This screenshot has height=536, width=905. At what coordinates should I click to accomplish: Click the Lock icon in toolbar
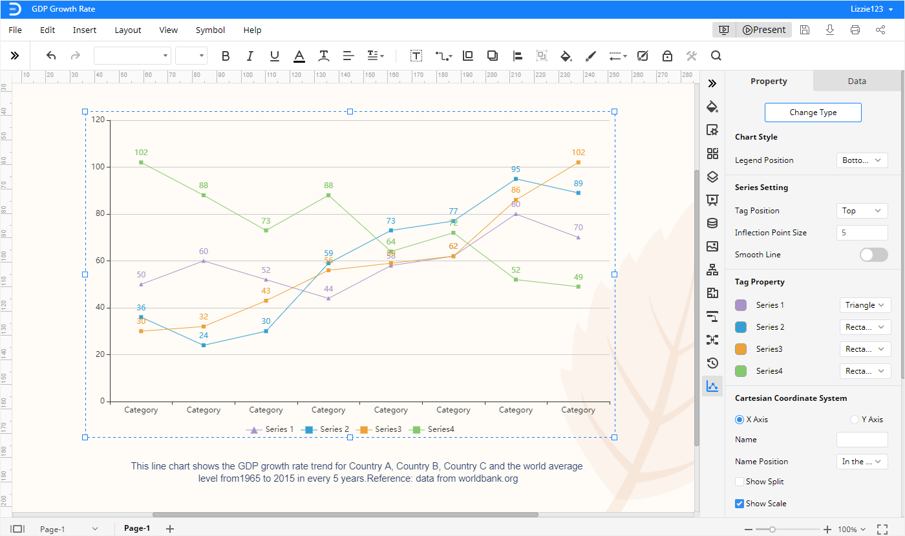[667, 56]
